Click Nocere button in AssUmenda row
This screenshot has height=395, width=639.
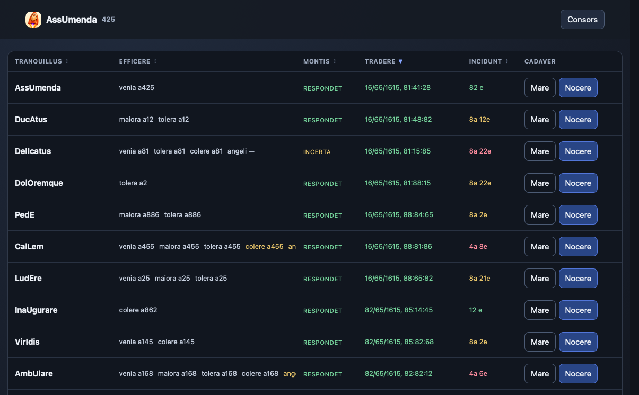pyautogui.click(x=578, y=88)
